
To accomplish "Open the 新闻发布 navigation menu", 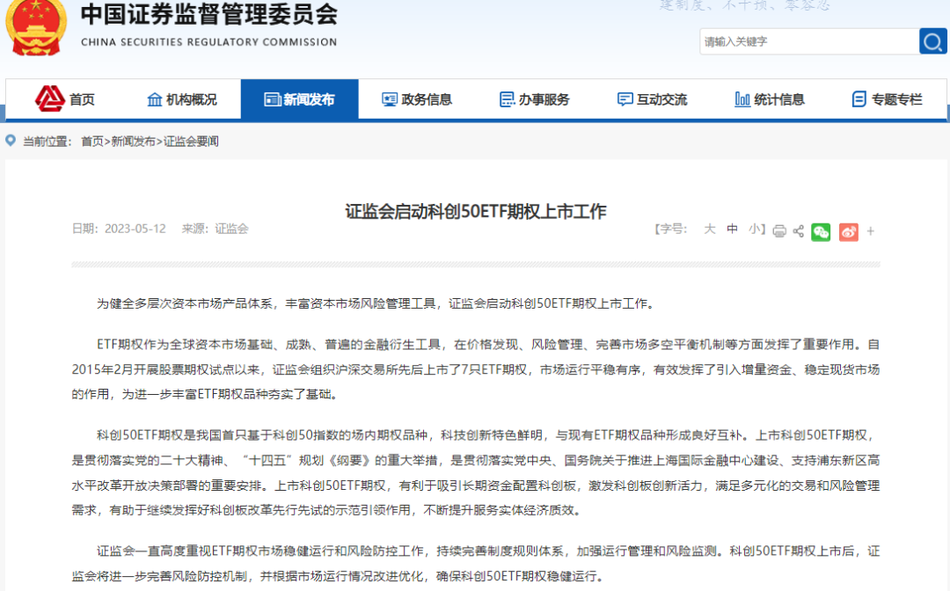I will (300, 98).
